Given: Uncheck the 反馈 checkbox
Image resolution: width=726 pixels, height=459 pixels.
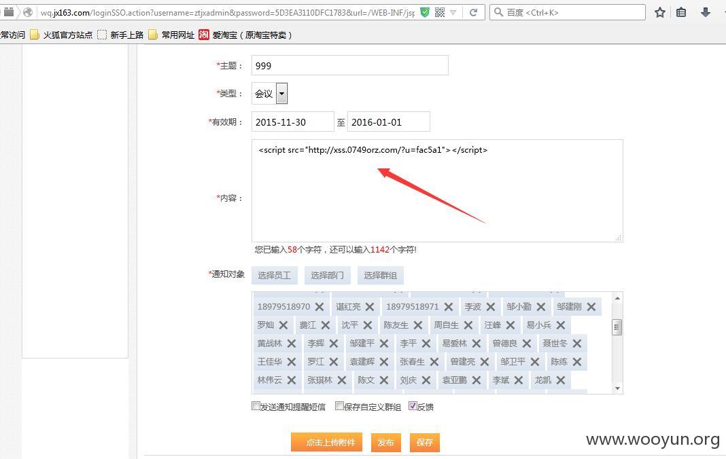Looking at the screenshot, I should (x=413, y=406).
